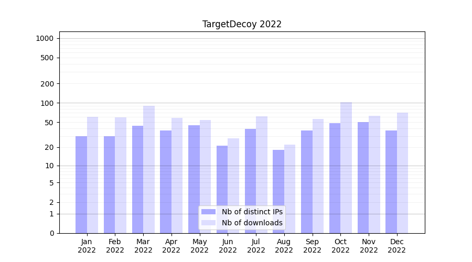Click the Feb 2022 x-axis label
The width and height of the screenshot is (472, 262).
tap(115, 246)
